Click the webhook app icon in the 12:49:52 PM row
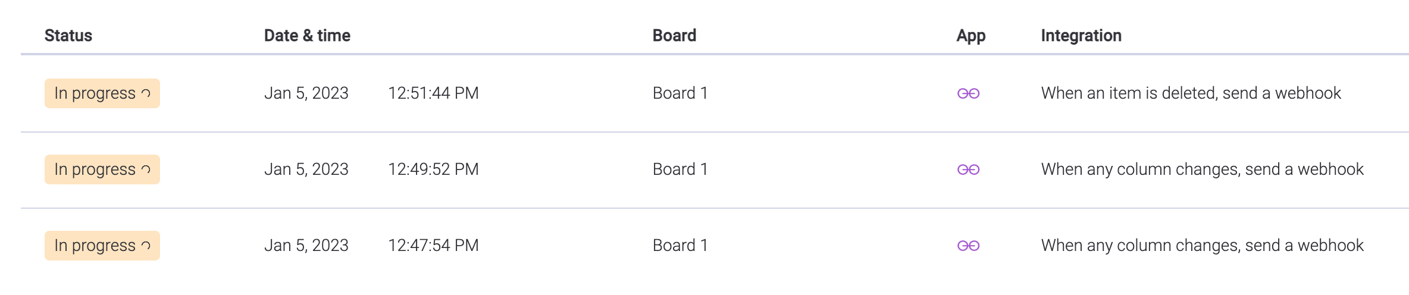The width and height of the screenshot is (1409, 295). coord(968,170)
